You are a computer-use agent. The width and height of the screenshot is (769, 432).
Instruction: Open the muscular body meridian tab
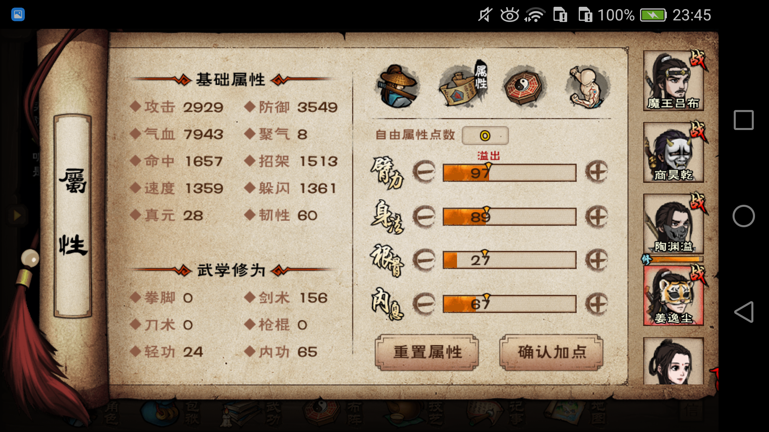click(x=587, y=87)
